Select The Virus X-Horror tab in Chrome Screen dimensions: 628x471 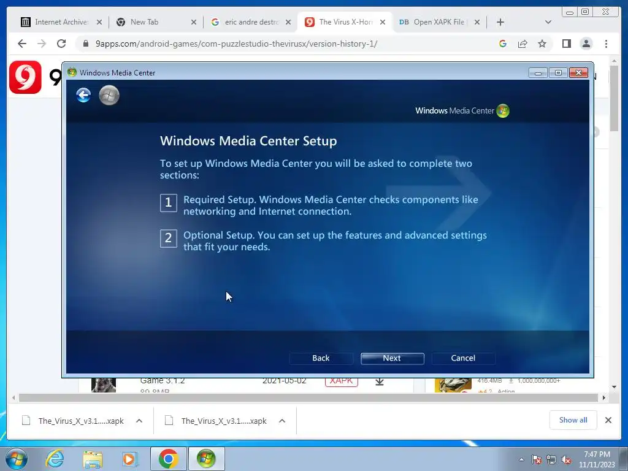click(x=340, y=22)
